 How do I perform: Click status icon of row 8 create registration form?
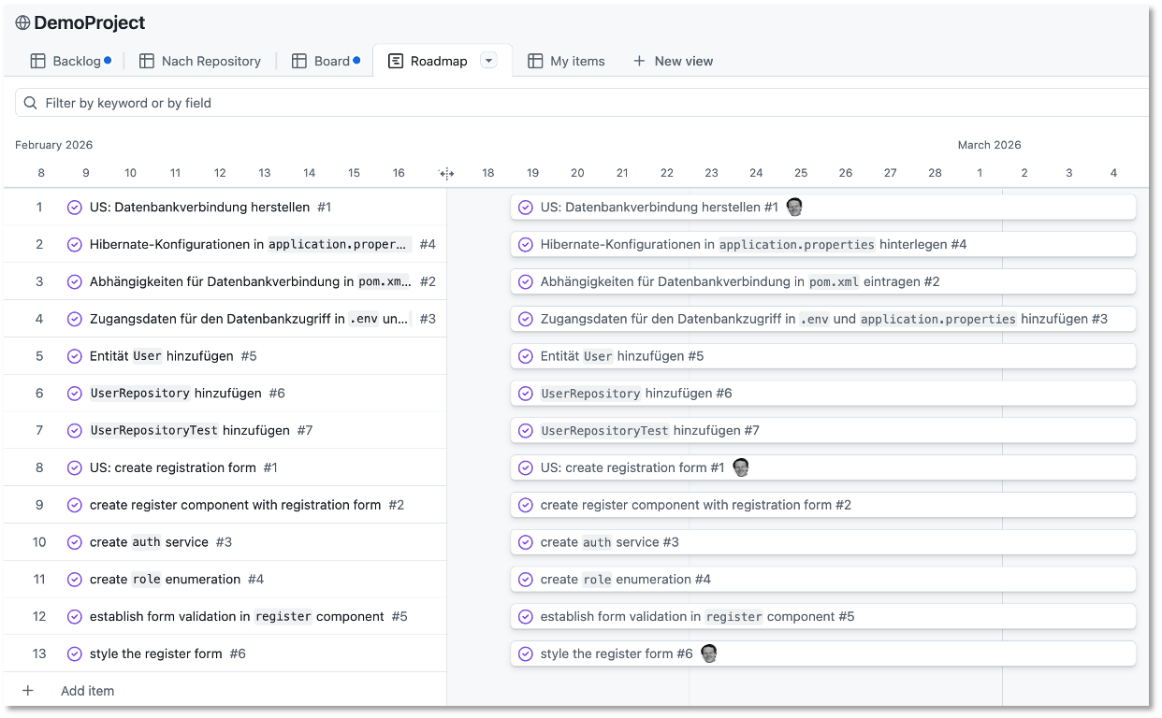click(x=75, y=467)
